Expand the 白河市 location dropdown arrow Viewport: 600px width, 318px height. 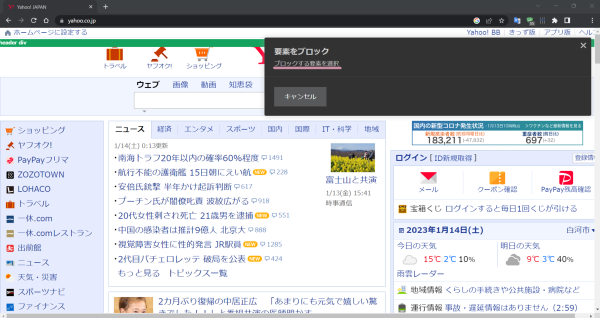click(593, 230)
